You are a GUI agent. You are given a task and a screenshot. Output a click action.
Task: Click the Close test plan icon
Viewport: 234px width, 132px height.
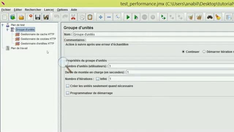(30, 17)
